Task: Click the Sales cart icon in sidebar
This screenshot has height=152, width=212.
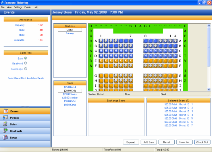Action: click(x=5, y=124)
